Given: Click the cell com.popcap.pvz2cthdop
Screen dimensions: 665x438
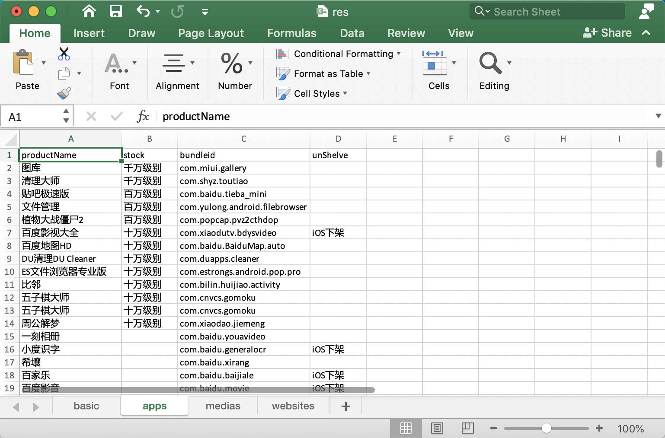Looking at the screenshot, I should (x=244, y=220).
